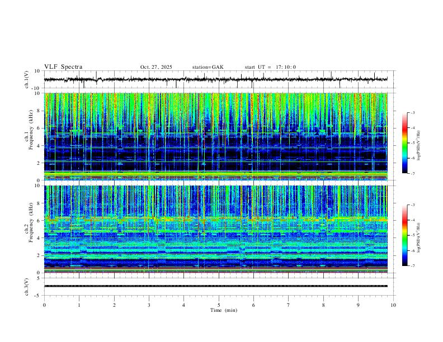This screenshot has width=443, height=342.
Task: Click the time axis tick label '10'
Action: click(x=393, y=305)
